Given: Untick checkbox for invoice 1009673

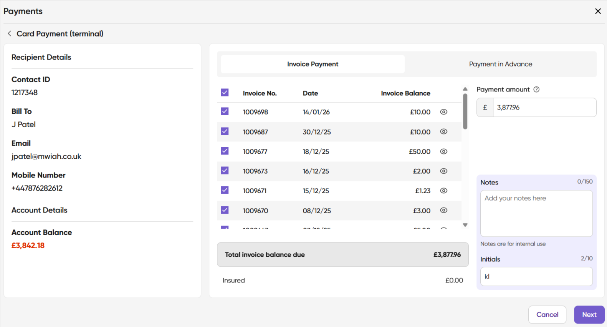Looking at the screenshot, I should [225, 171].
